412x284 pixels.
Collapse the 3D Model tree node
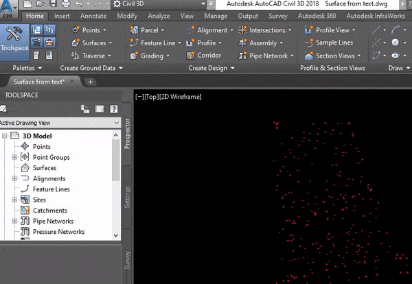click(x=5, y=136)
